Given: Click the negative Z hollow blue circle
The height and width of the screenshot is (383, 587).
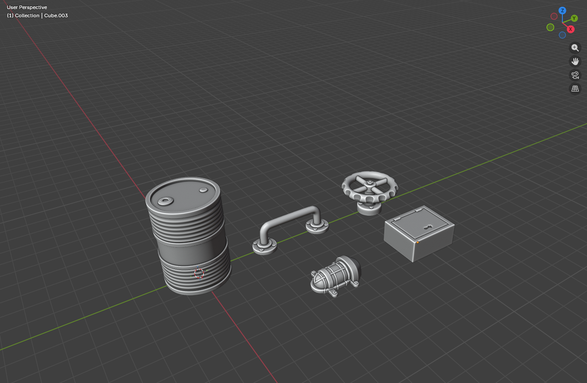Looking at the screenshot, I should tap(562, 35).
